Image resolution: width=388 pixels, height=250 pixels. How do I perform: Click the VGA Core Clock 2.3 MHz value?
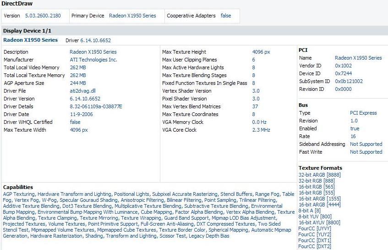point(261,130)
